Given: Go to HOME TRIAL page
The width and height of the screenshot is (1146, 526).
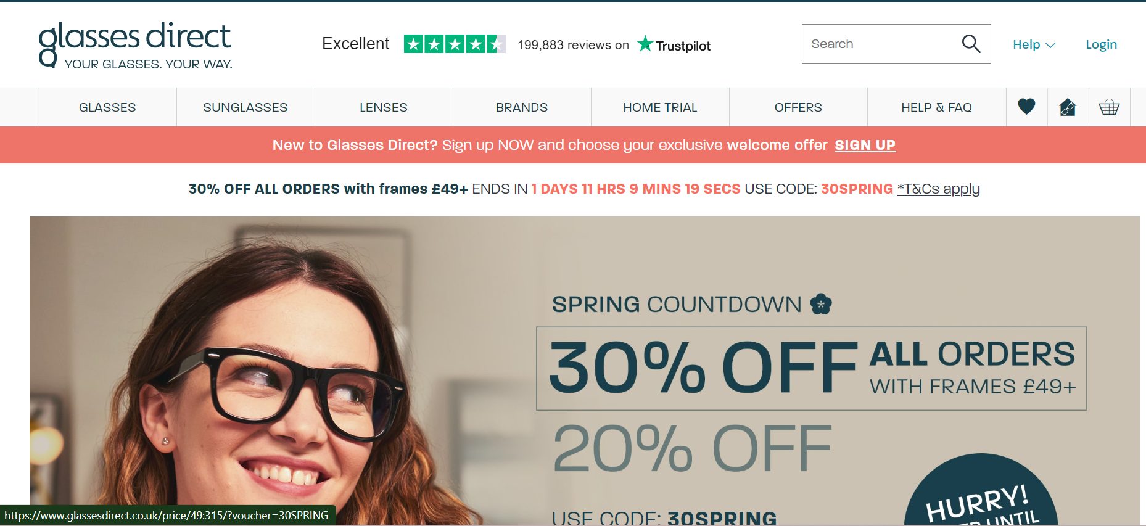Looking at the screenshot, I should click(660, 107).
